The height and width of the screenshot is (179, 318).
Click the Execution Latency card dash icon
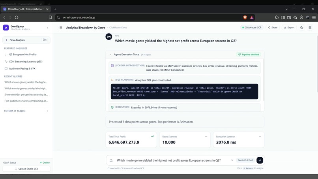(260, 137)
